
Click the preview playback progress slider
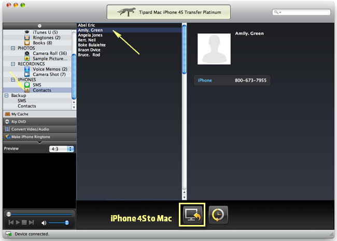39,214
